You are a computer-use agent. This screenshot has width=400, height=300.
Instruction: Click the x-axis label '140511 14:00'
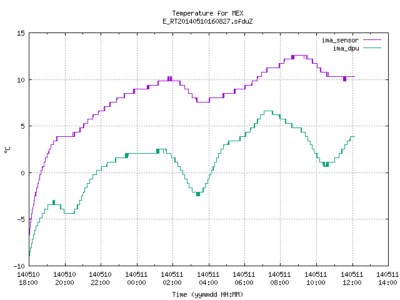tap(387, 279)
